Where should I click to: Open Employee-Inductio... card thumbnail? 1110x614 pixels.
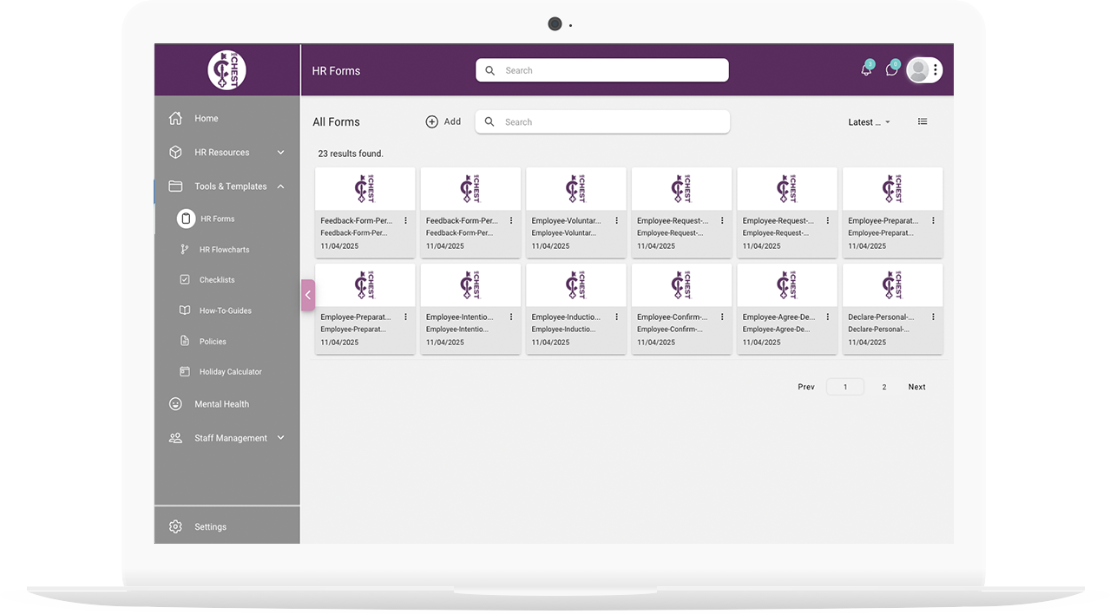(x=576, y=285)
